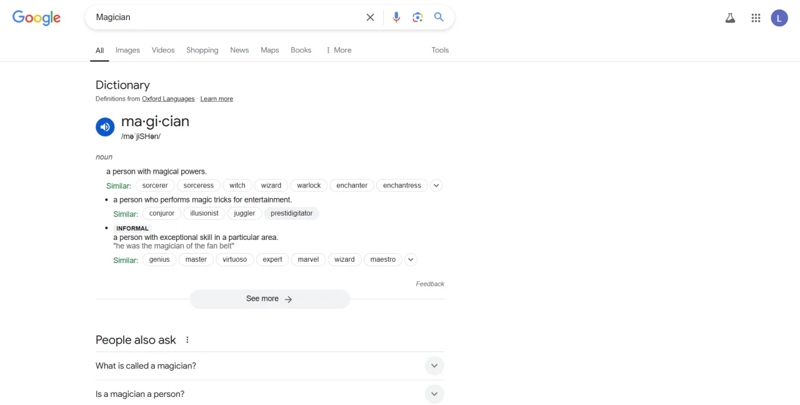Select the synonym enchantress
This screenshot has width=800, height=405.
click(x=402, y=186)
